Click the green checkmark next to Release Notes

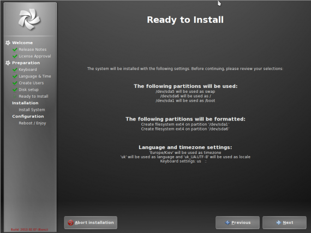(15, 49)
